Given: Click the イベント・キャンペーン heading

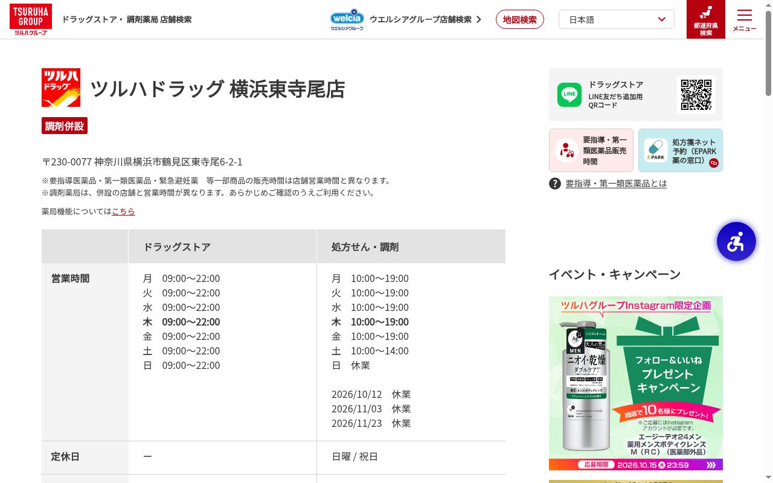Looking at the screenshot, I should pos(615,275).
